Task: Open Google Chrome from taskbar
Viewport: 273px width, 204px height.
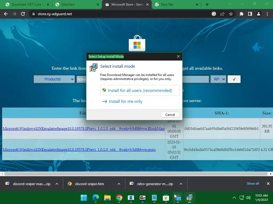Action: click(x=119, y=198)
